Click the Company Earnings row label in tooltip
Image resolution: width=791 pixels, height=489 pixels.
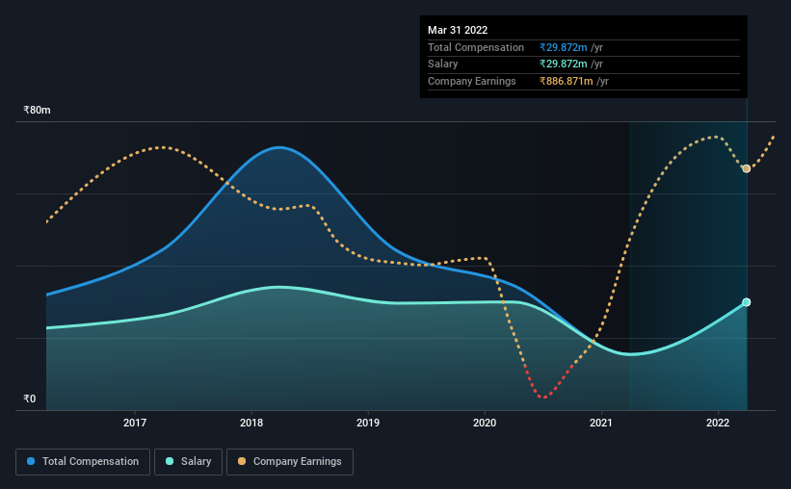click(x=472, y=81)
